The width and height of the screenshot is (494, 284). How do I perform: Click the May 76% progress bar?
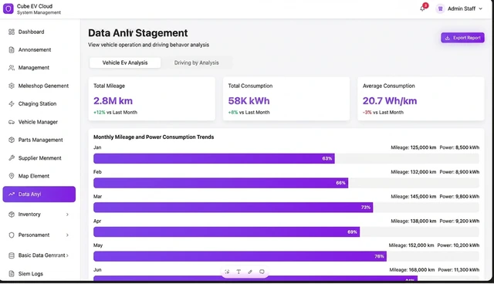(x=286, y=256)
